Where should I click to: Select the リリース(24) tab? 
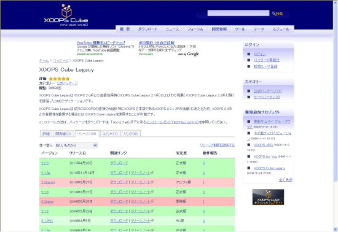click(87, 134)
